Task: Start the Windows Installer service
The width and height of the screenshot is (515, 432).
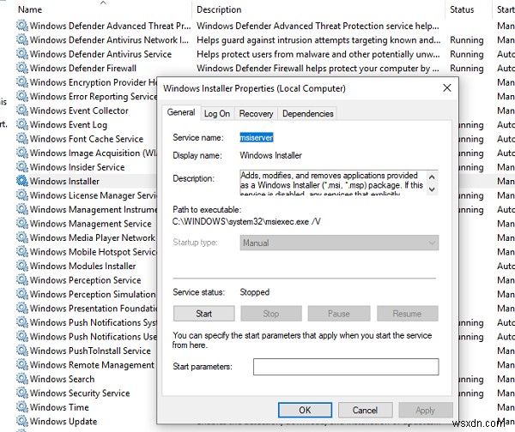Action: [x=204, y=314]
